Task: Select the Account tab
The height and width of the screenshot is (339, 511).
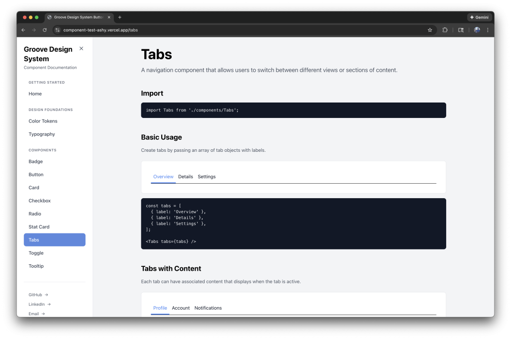Action: click(181, 308)
